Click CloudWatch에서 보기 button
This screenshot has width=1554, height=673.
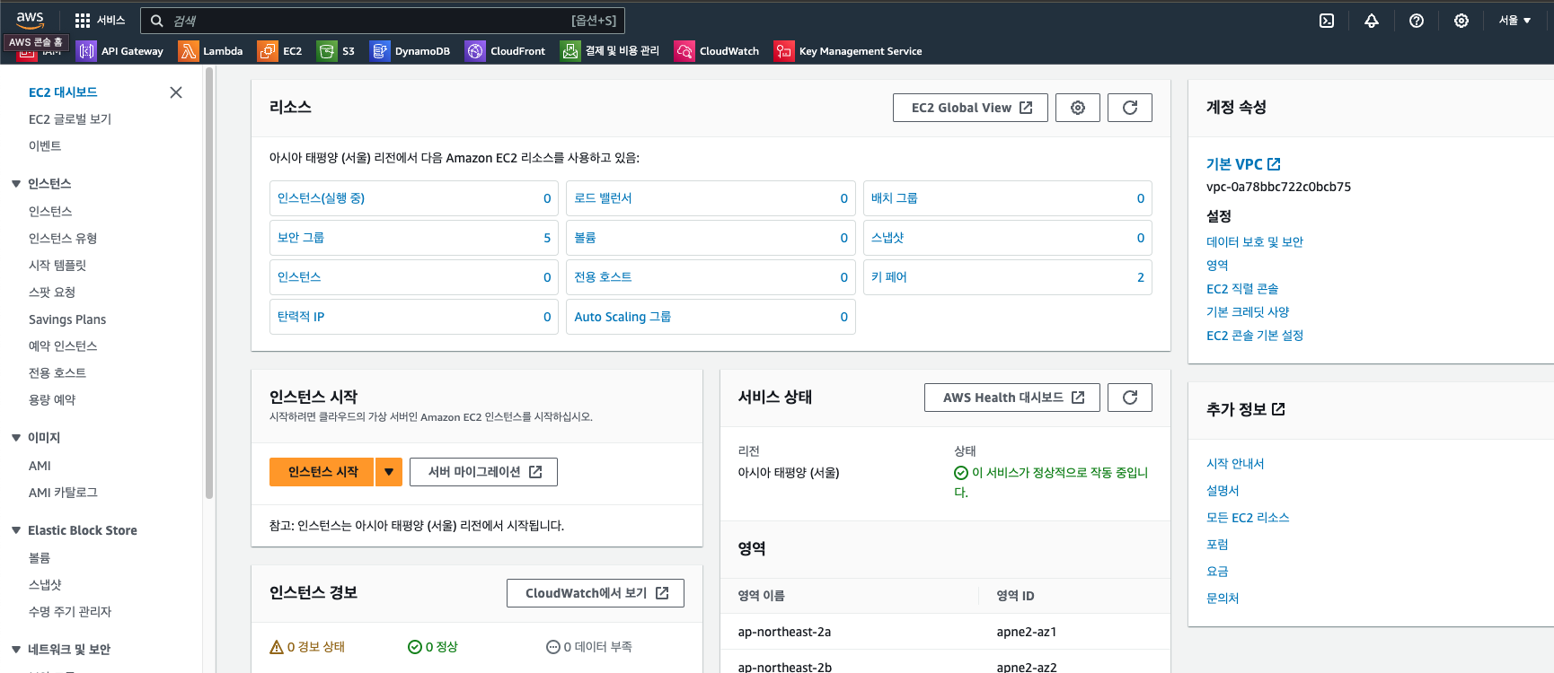[x=596, y=593]
